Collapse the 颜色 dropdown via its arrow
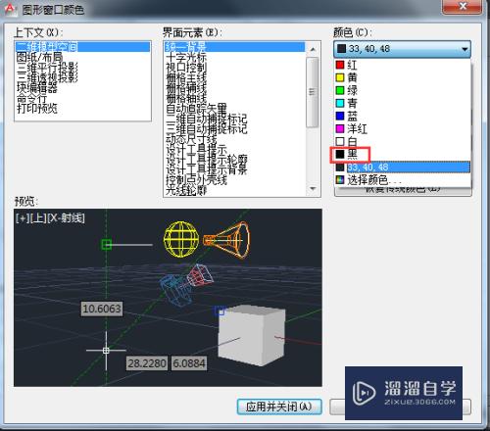490x431 pixels. [464, 49]
